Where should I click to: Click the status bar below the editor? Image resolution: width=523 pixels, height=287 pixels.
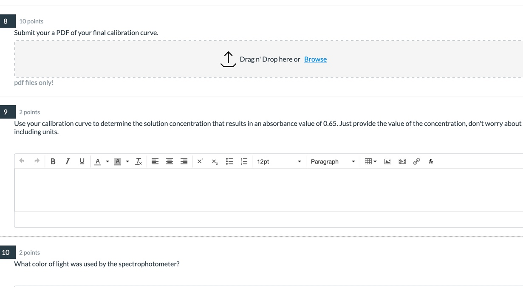pyautogui.click(x=269, y=219)
